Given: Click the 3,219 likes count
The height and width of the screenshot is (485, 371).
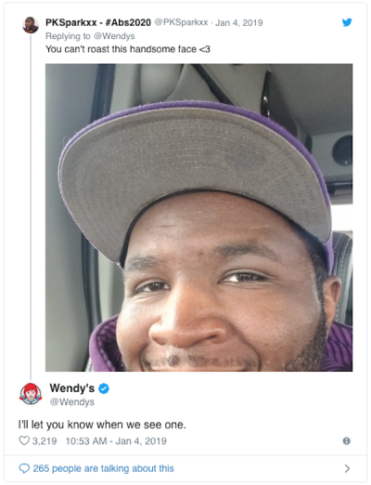Looking at the screenshot, I should pos(45,440).
